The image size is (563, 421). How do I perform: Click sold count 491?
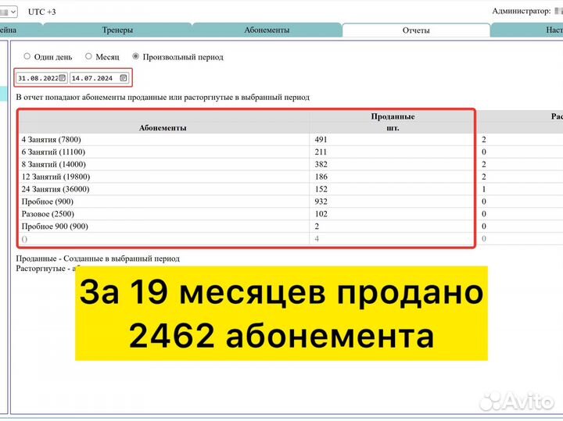321,140
